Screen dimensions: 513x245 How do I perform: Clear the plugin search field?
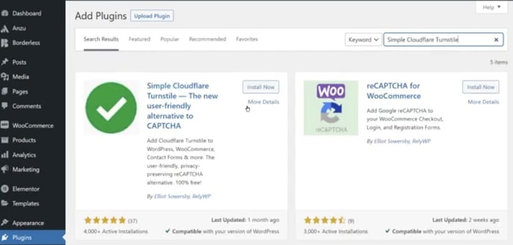coord(496,40)
